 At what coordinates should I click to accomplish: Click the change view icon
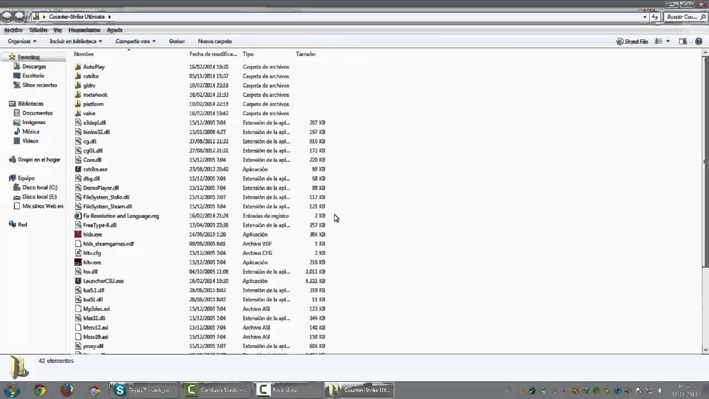click(x=659, y=42)
